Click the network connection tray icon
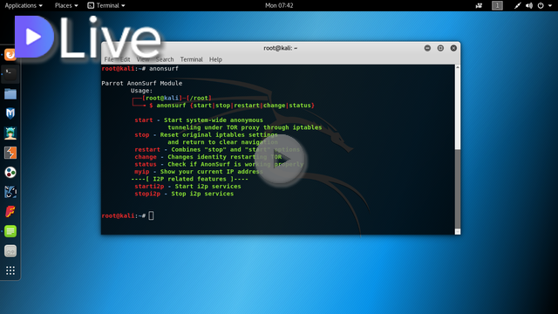558x314 pixels. click(517, 5)
